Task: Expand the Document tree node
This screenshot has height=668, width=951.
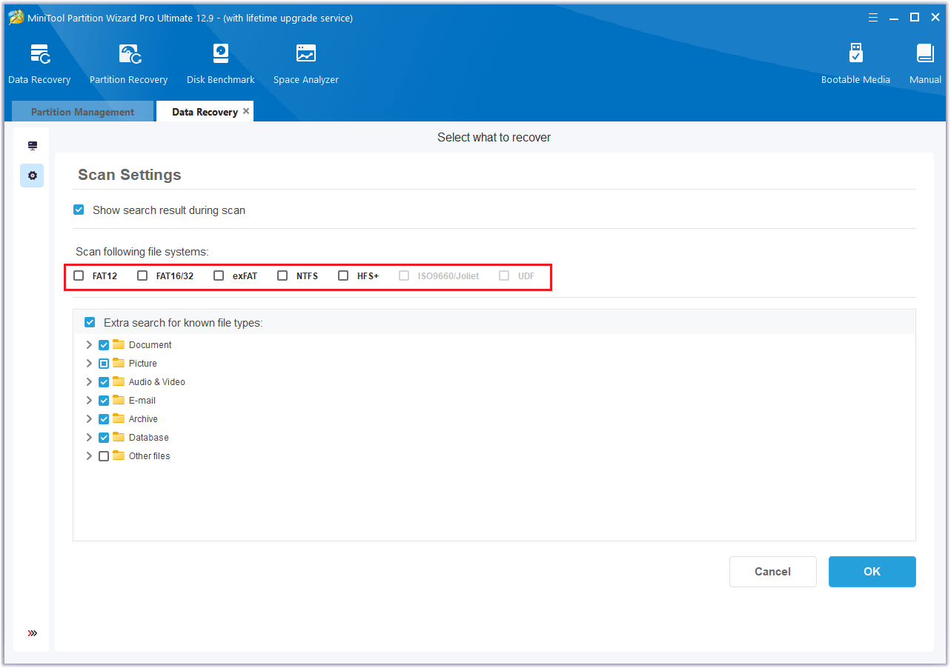Action: [89, 345]
